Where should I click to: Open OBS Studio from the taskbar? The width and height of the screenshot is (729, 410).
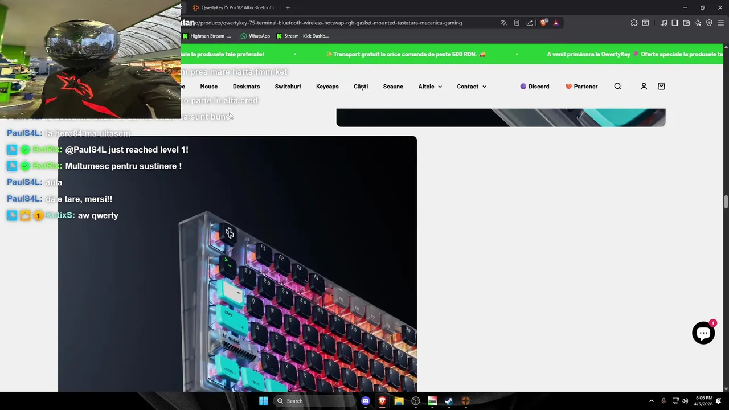click(416, 401)
